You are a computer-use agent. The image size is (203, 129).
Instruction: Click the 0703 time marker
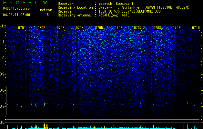[61, 28]
